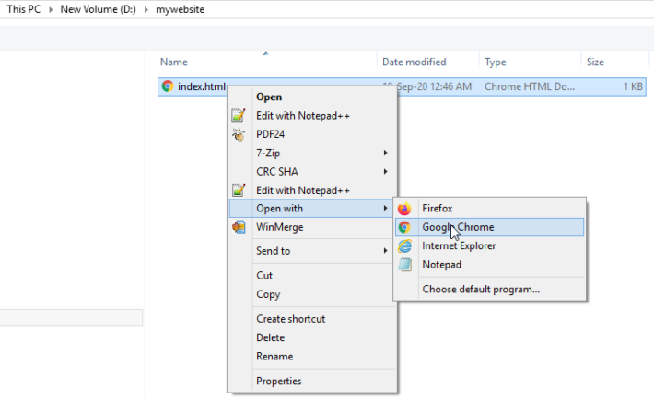Sort files by Date modified column

[415, 63]
